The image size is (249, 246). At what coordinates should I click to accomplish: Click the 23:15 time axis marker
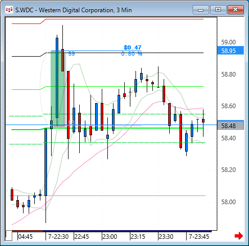coord(138,237)
